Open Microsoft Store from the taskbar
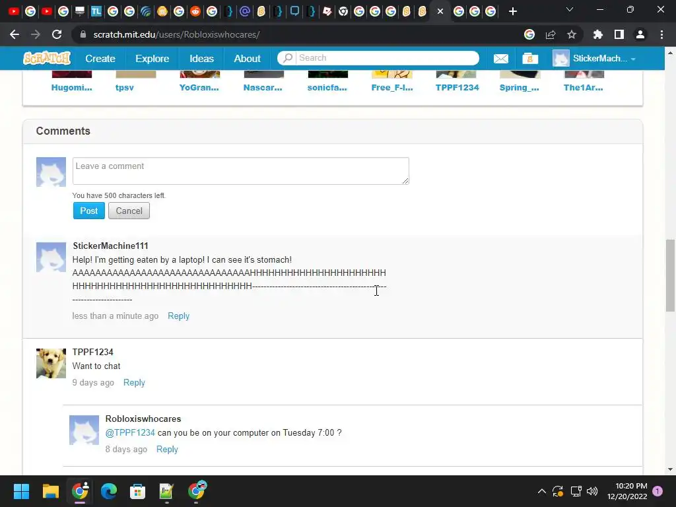 pyautogui.click(x=137, y=491)
